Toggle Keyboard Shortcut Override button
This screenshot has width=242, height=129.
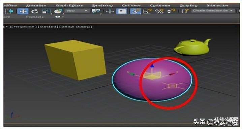(122, 11)
